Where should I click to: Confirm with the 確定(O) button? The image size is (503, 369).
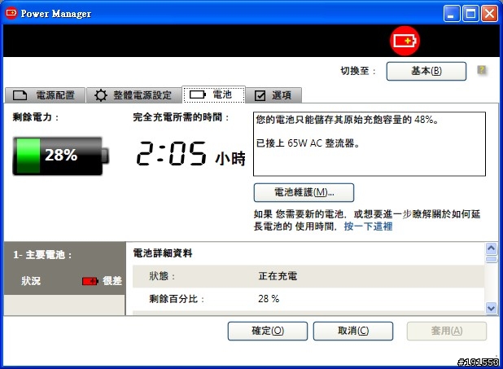[x=268, y=331]
